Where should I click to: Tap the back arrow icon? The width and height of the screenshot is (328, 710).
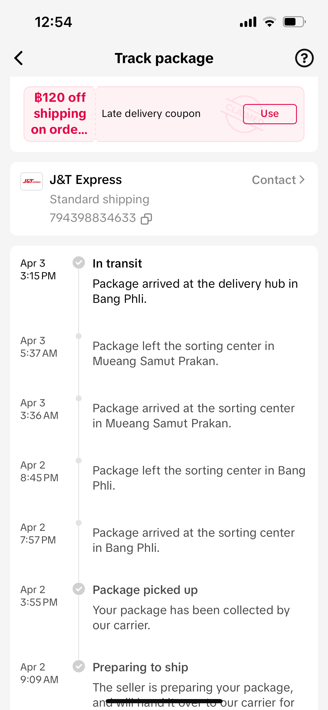pyautogui.click(x=19, y=58)
